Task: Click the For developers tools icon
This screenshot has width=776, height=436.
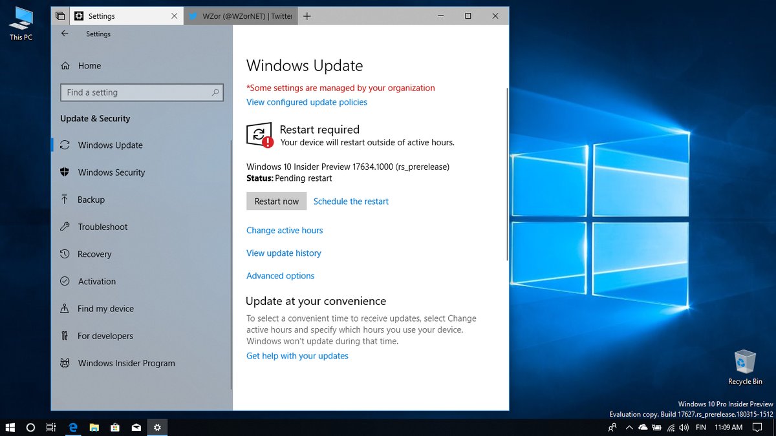Action: (65, 336)
